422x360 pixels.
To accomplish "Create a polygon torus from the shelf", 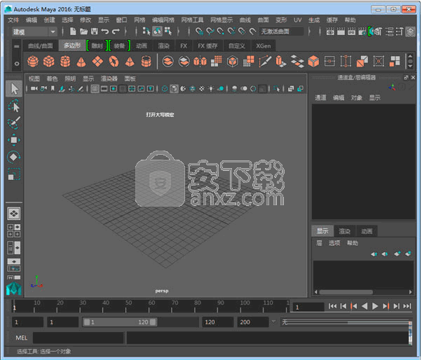I will (114, 62).
